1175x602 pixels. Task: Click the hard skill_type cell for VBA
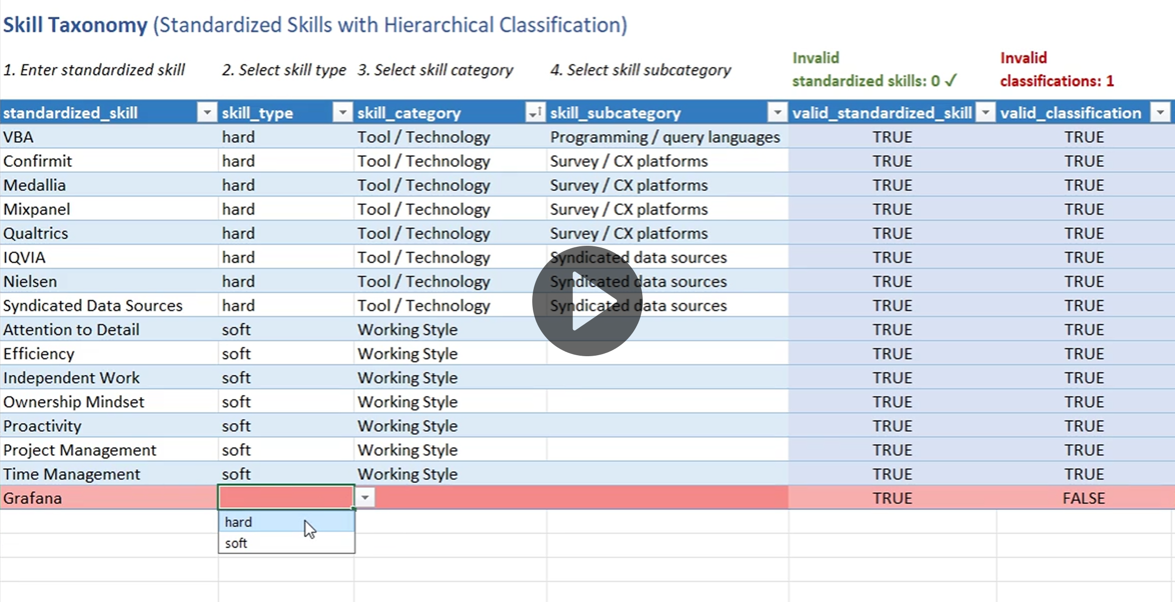pyautogui.click(x=286, y=137)
